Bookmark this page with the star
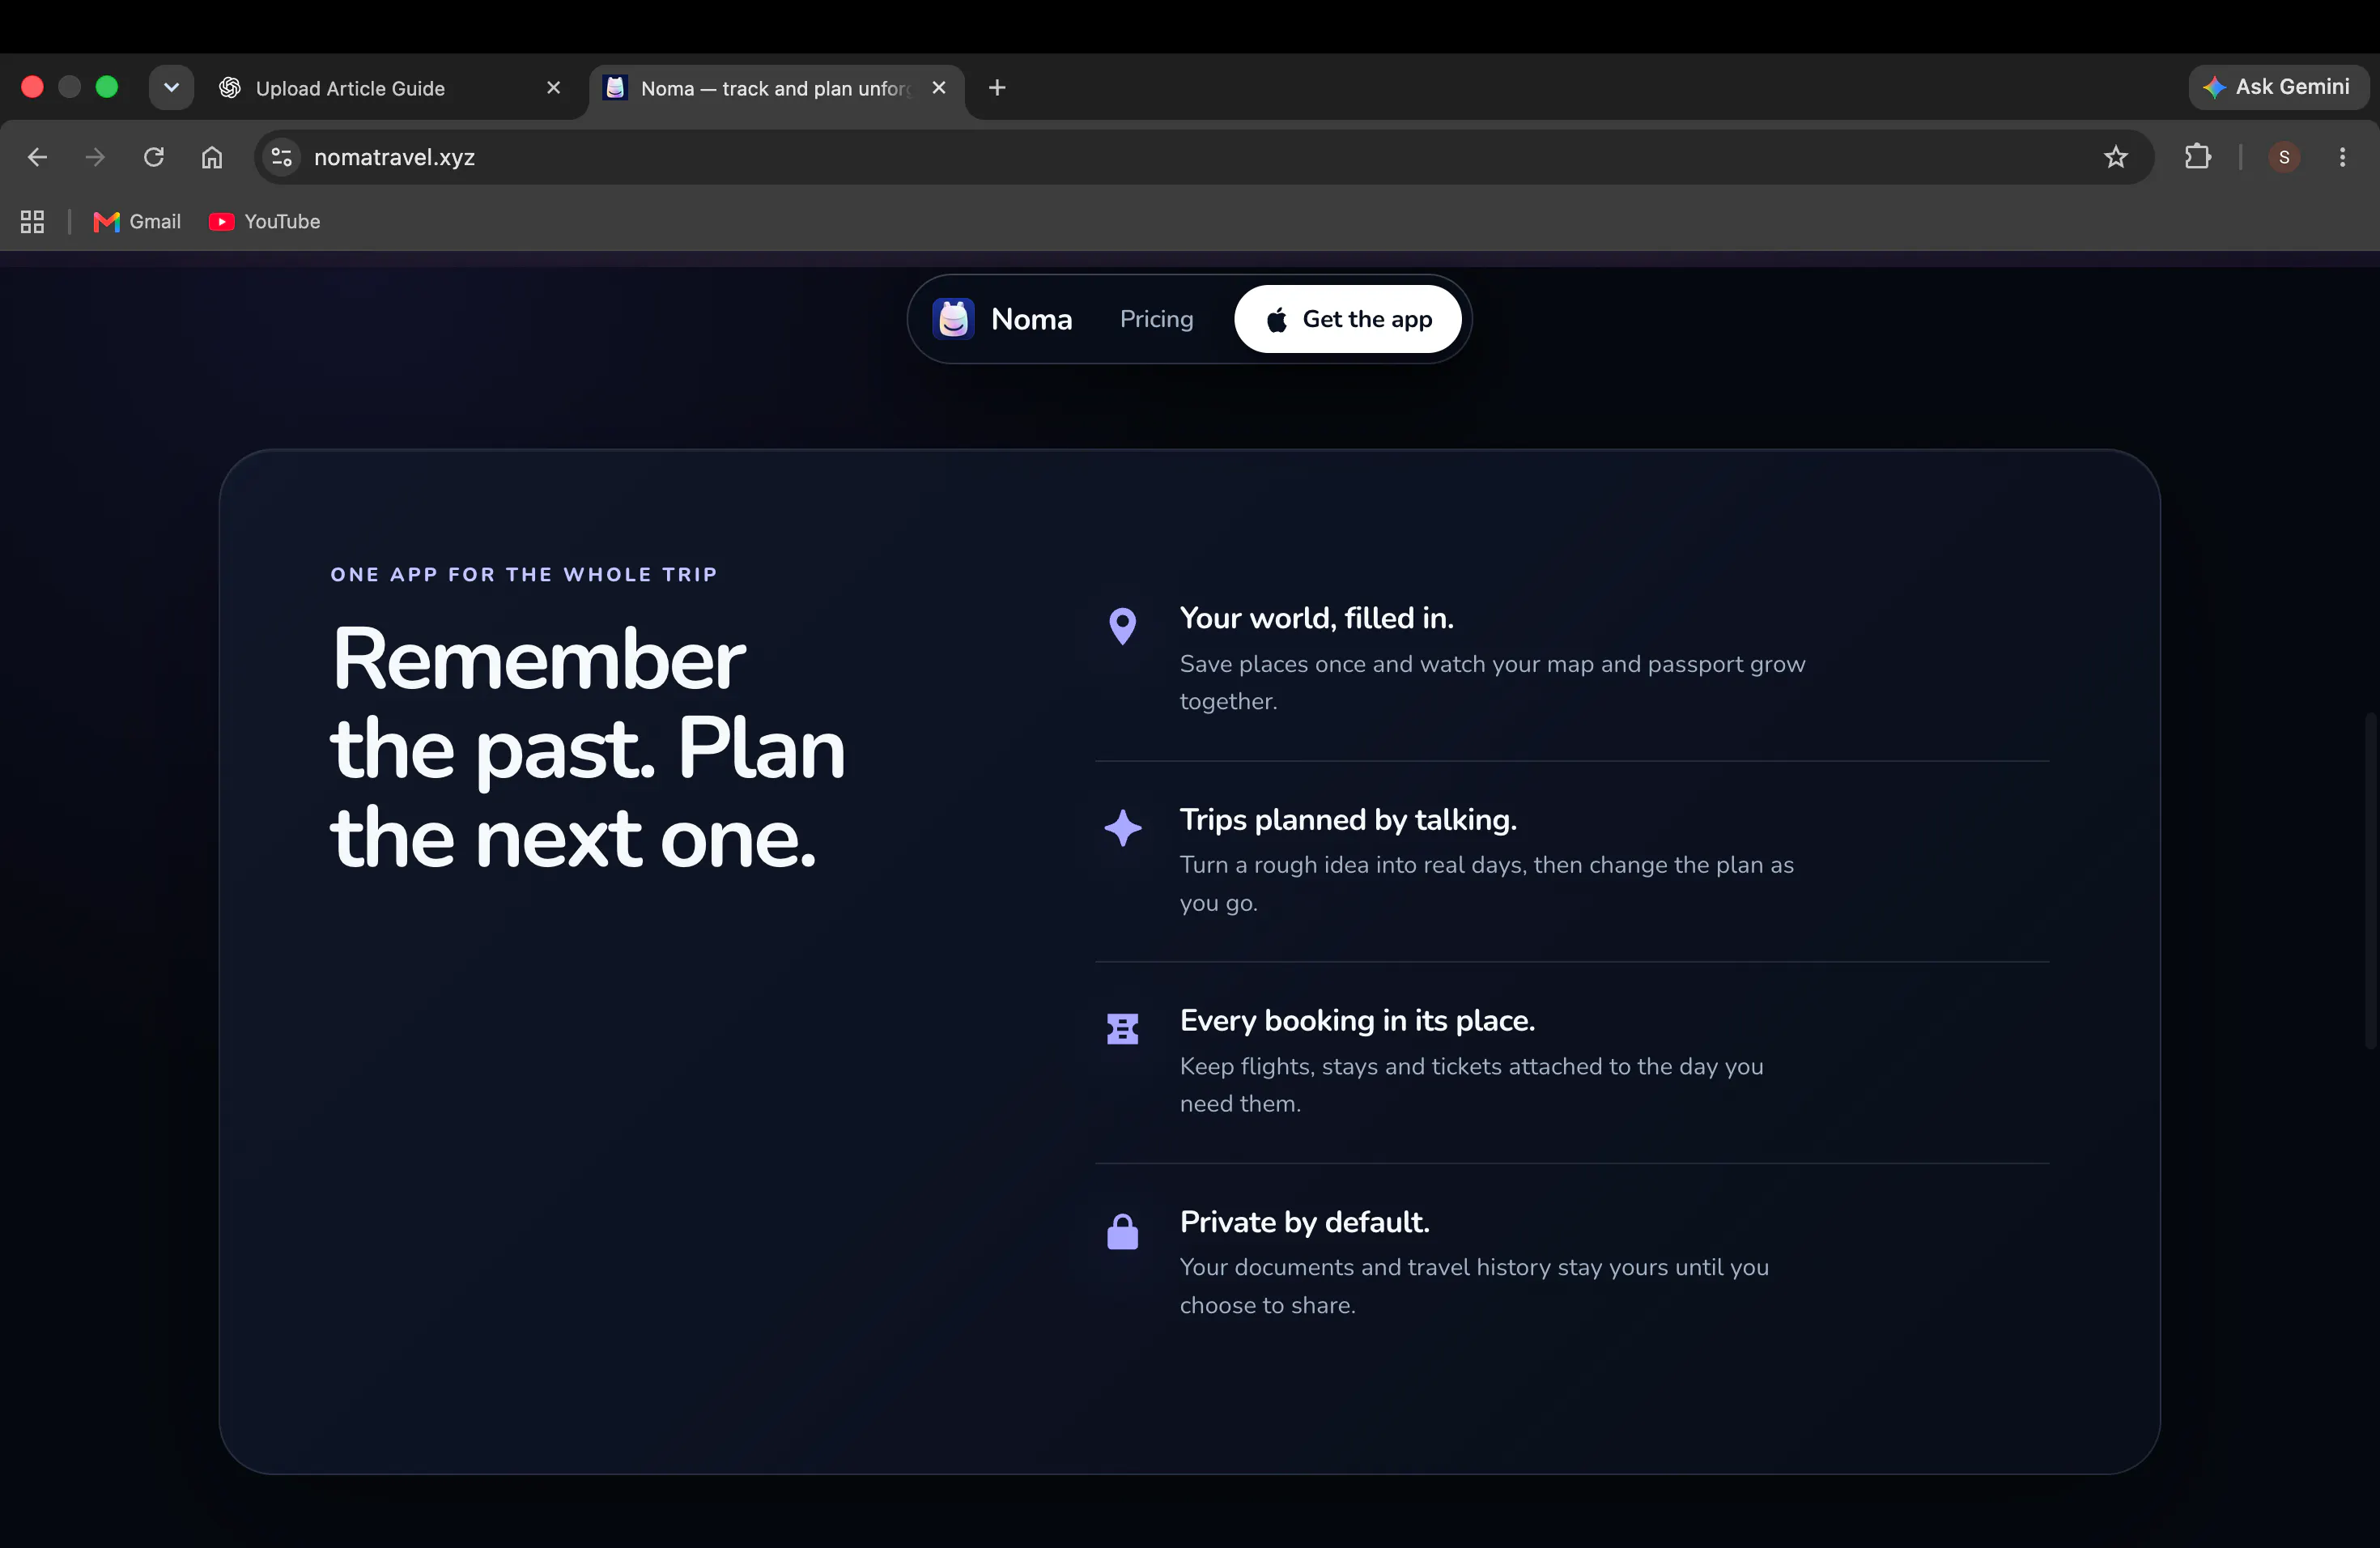 point(2115,157)
